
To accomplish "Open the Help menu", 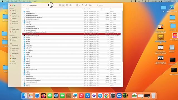I will click(34, 1).
